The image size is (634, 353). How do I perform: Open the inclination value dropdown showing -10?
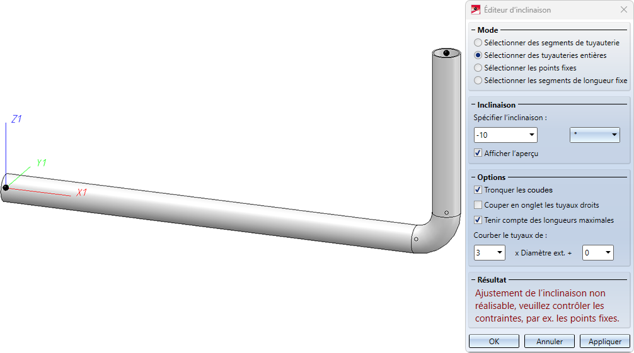532,135
